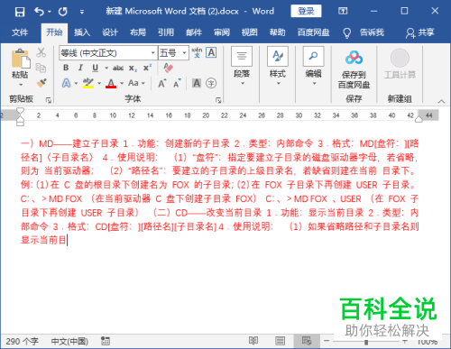Toggle Underline formatting
Viewport: 451px width, 349px height.
coord(95,68)
